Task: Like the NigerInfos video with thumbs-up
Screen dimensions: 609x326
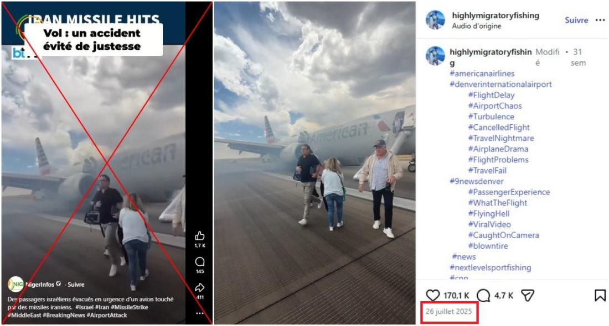Action: (200, 236)
